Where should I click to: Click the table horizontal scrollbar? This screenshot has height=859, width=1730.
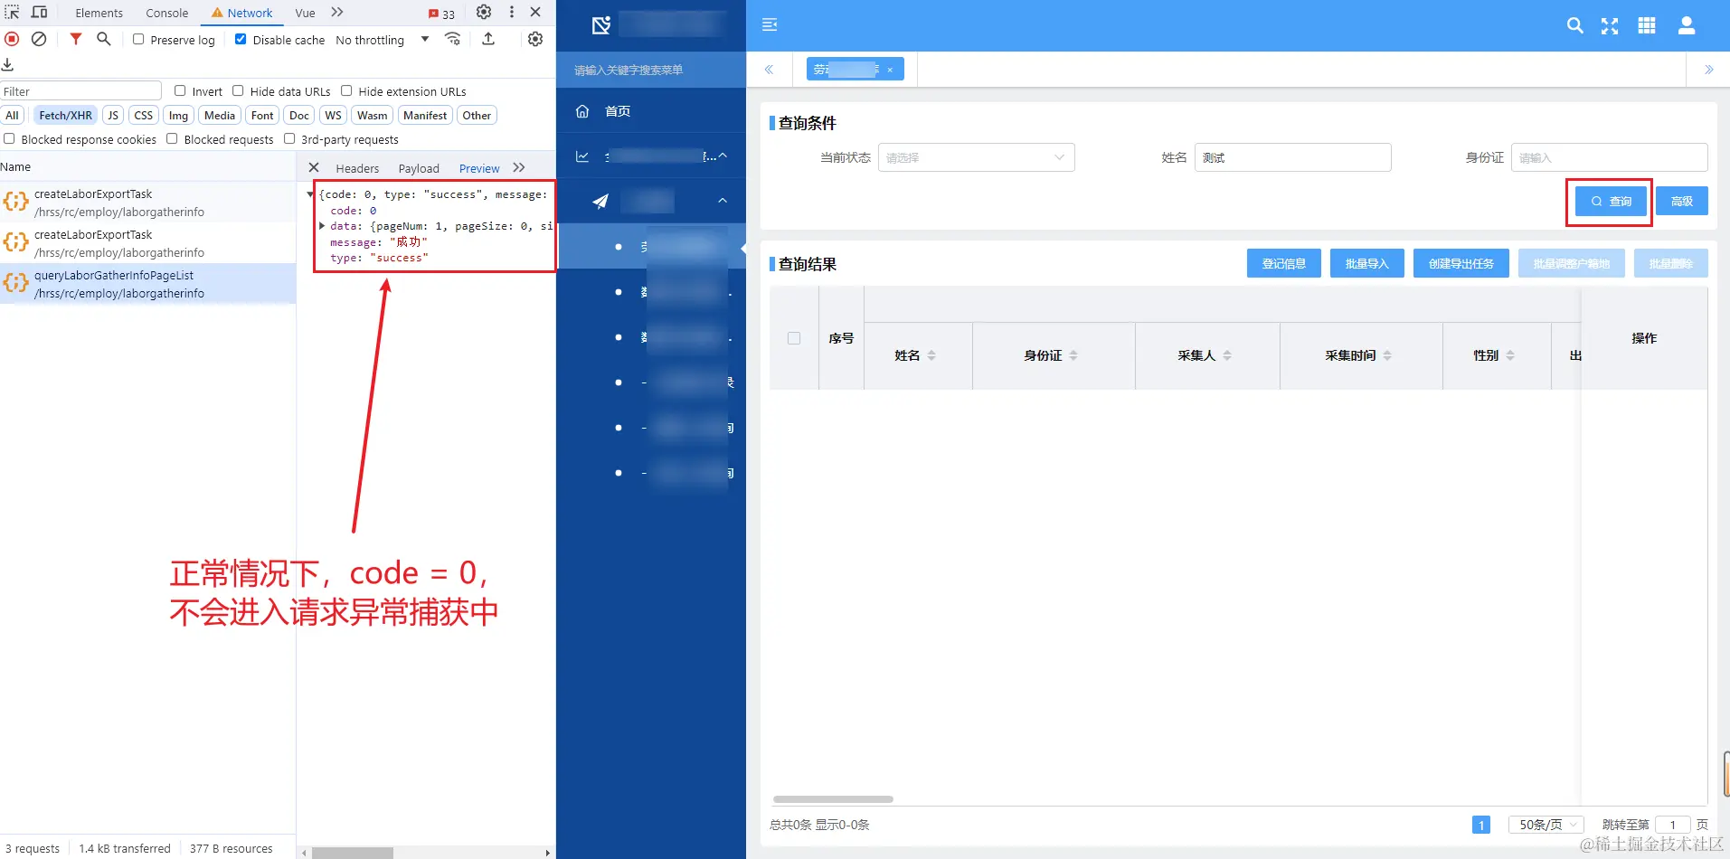[833, 799]
